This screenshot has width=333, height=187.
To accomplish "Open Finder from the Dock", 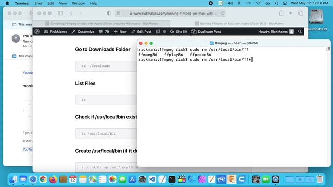I will click(13, 179).
